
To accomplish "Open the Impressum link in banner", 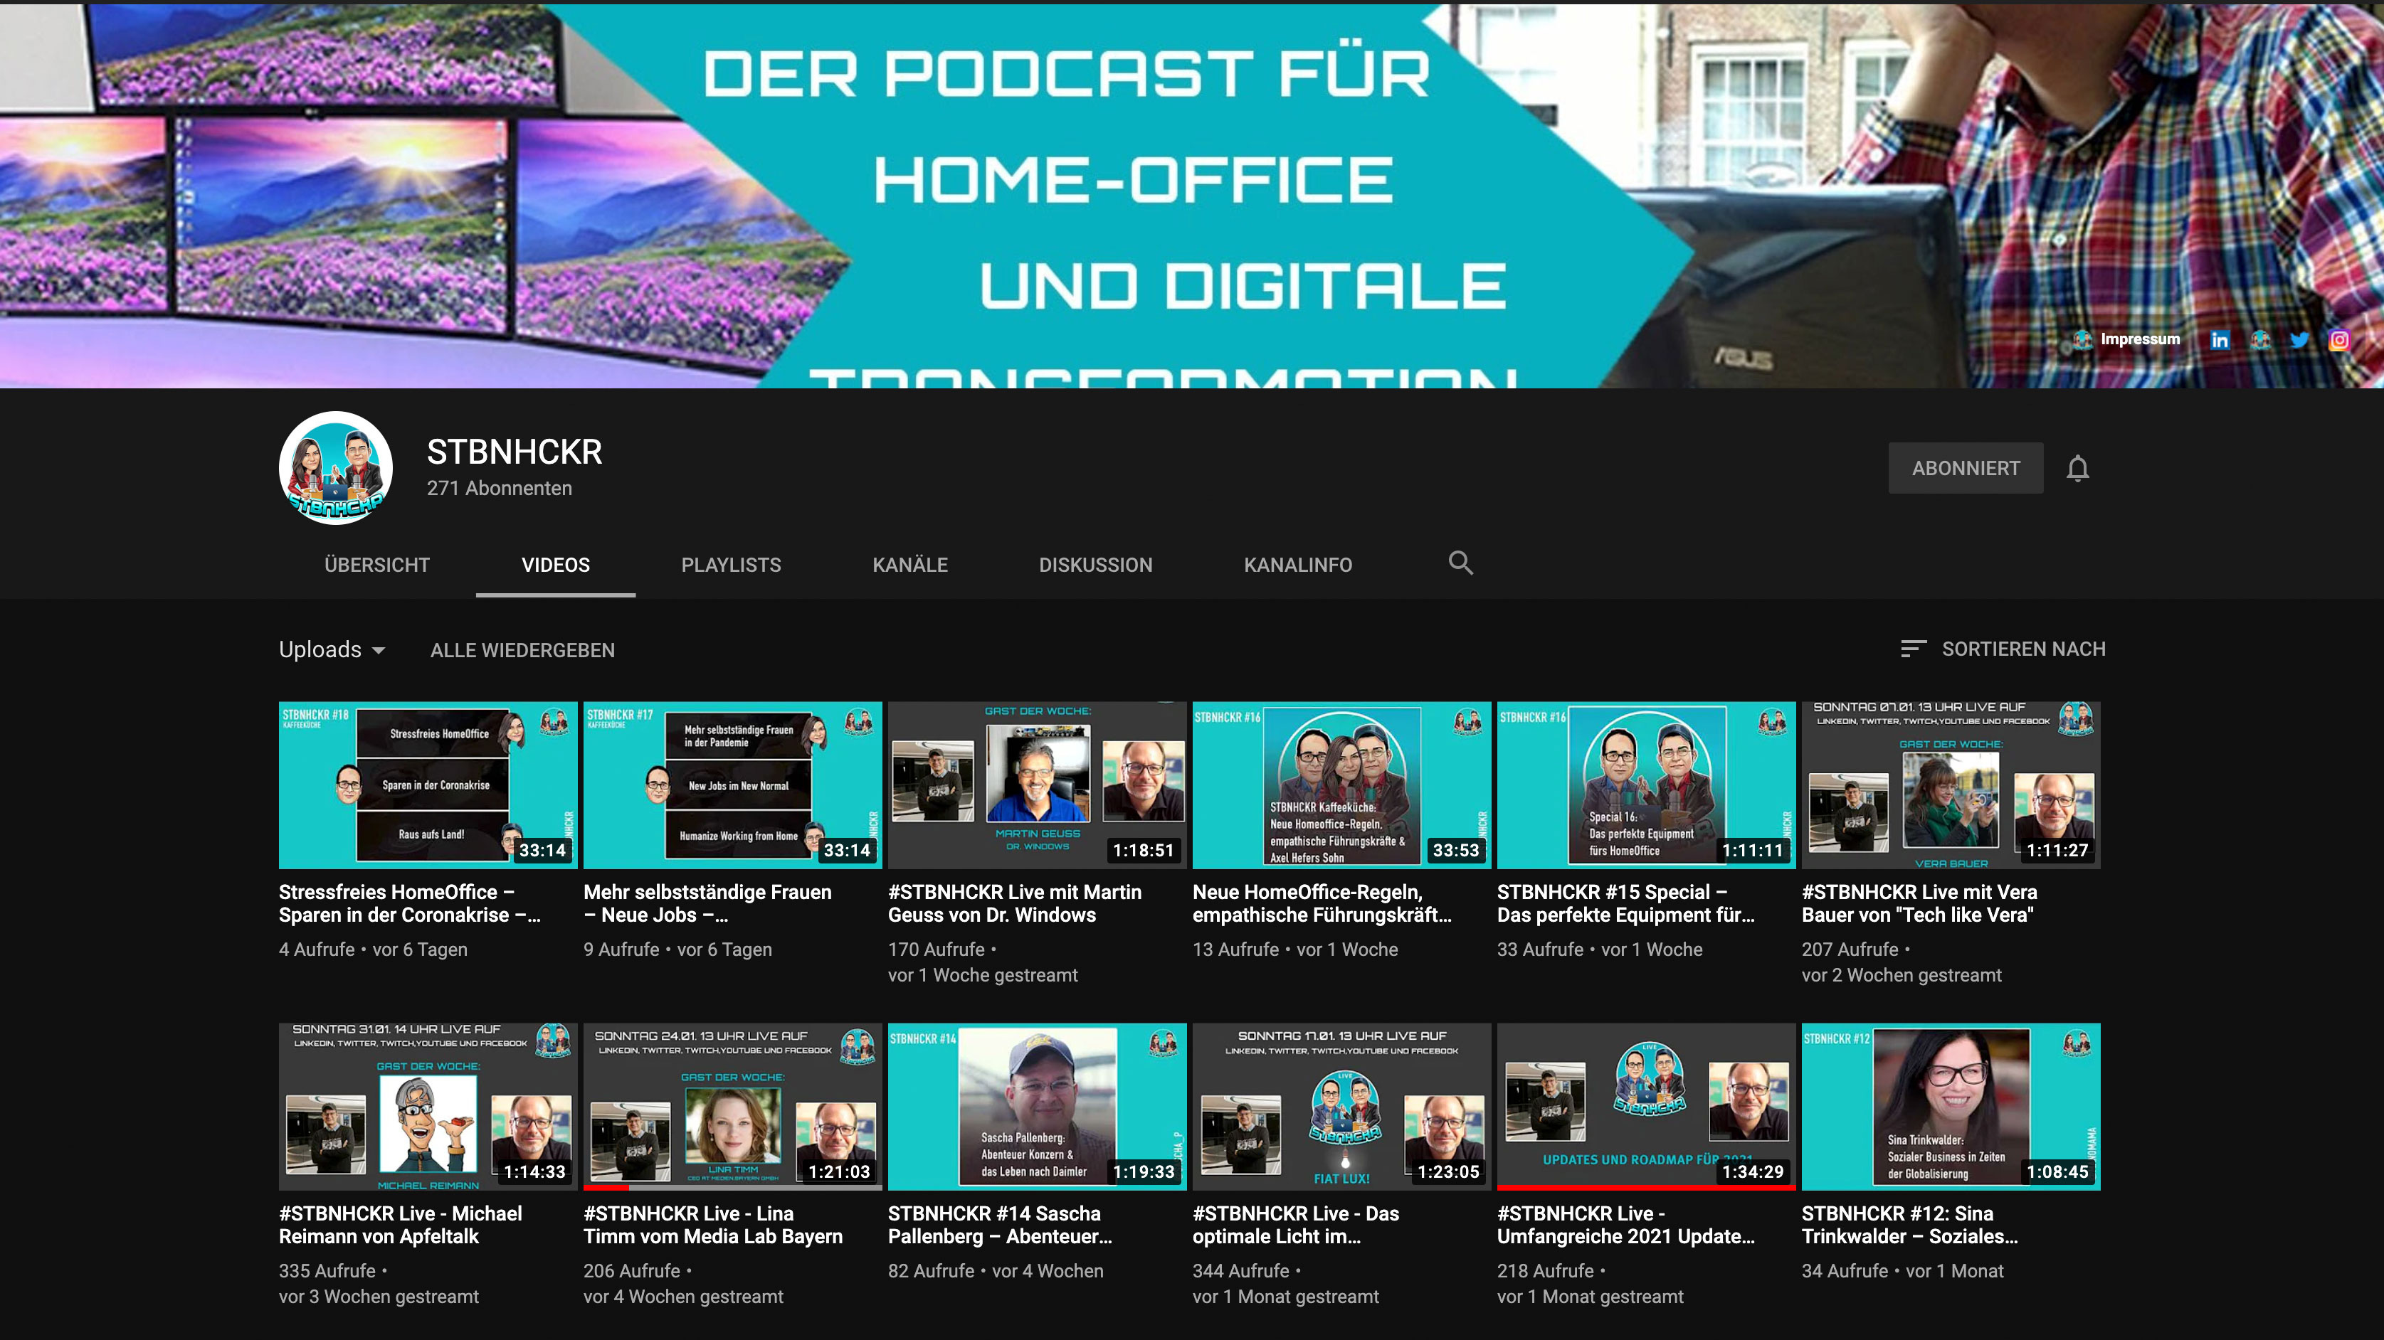I will (x=2140, y=339).
